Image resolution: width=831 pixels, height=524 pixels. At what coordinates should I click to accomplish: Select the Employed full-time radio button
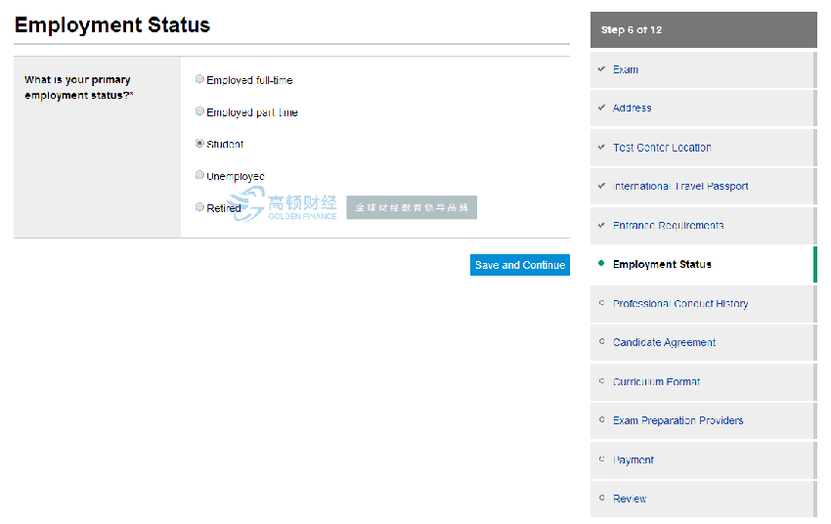tap(200, 79)
